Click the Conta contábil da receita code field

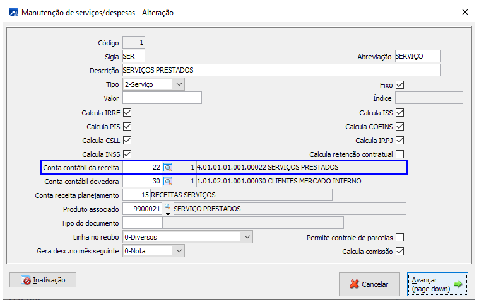coord(143,168)
